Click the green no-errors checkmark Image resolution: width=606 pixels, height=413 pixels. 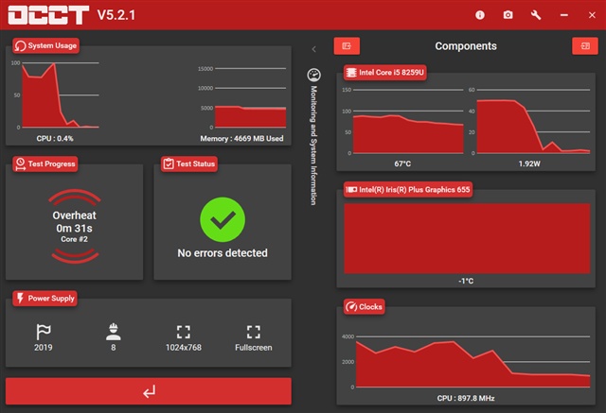click(223, 220)
